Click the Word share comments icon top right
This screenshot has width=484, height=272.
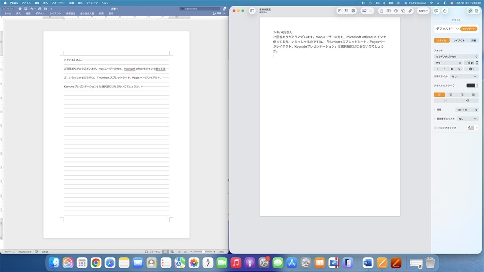pyautogui.click(x=225, y=8)
